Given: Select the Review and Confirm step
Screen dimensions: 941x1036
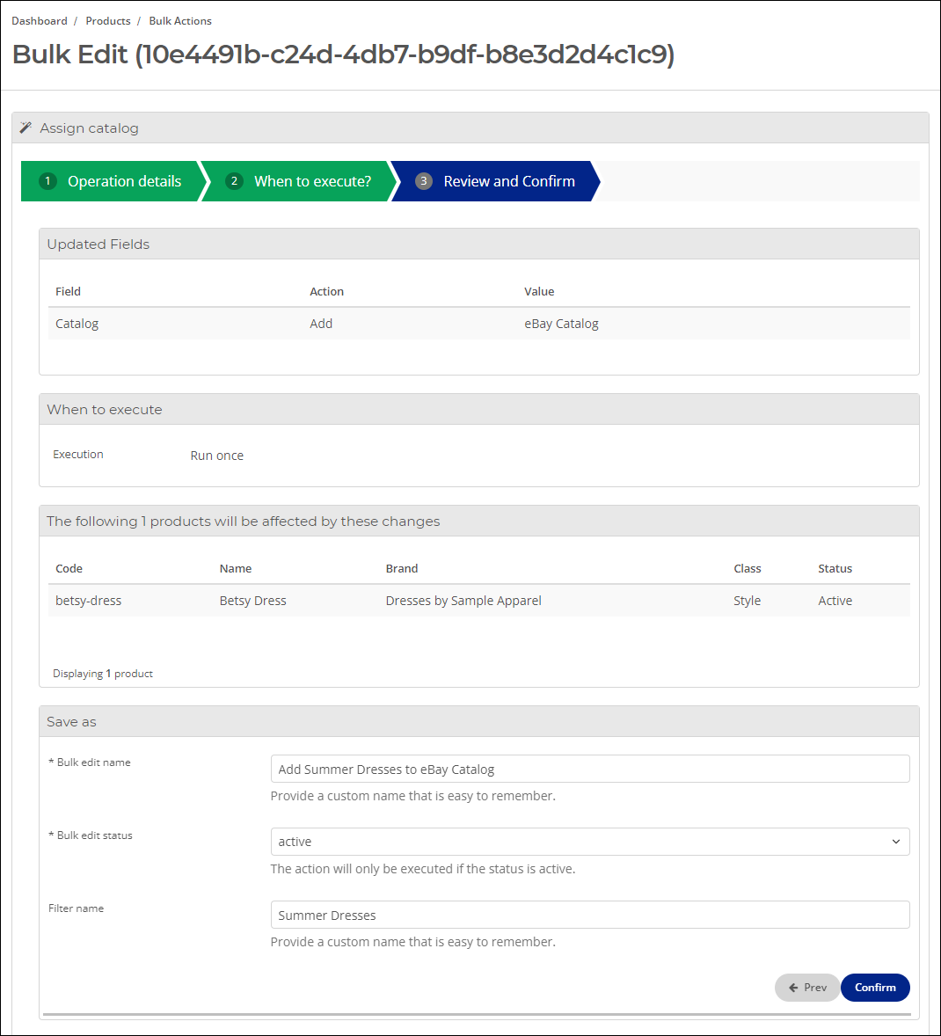Looking at the screenshot, I should coord(509,181).
